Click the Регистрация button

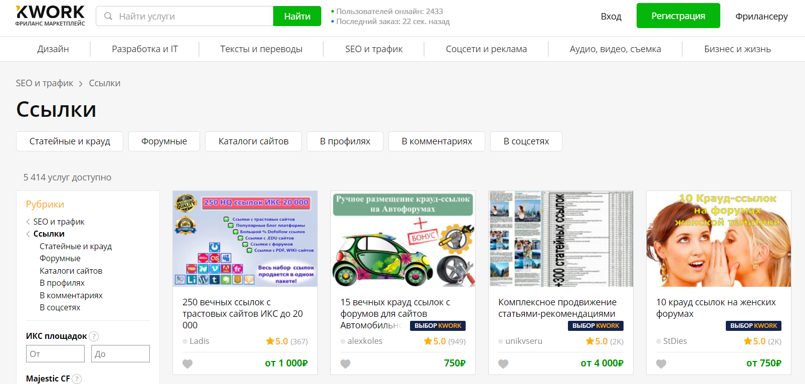click(678, 16)
